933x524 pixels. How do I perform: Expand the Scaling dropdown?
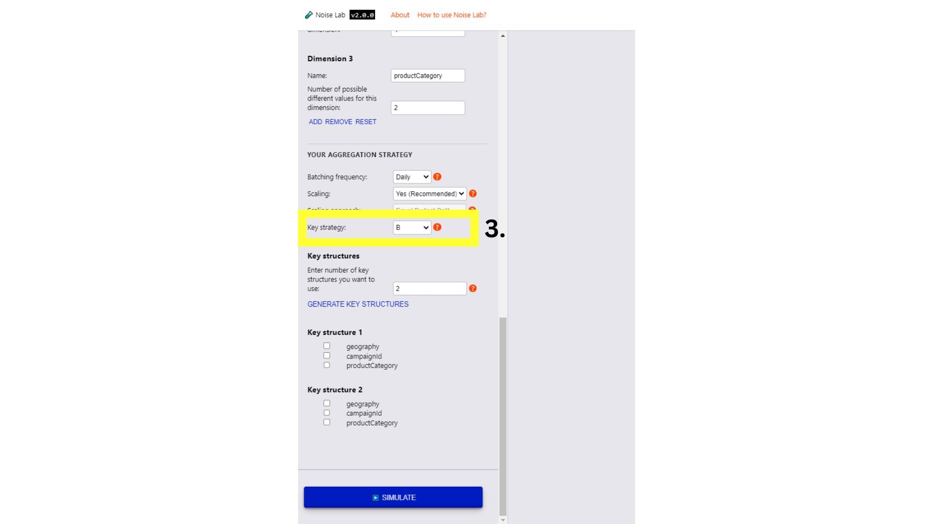click(430, 194)
